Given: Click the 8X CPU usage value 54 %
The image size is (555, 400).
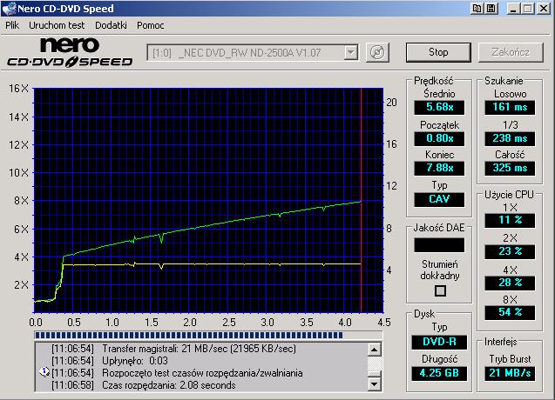Looking at the screenshot, I should (510, 313).
